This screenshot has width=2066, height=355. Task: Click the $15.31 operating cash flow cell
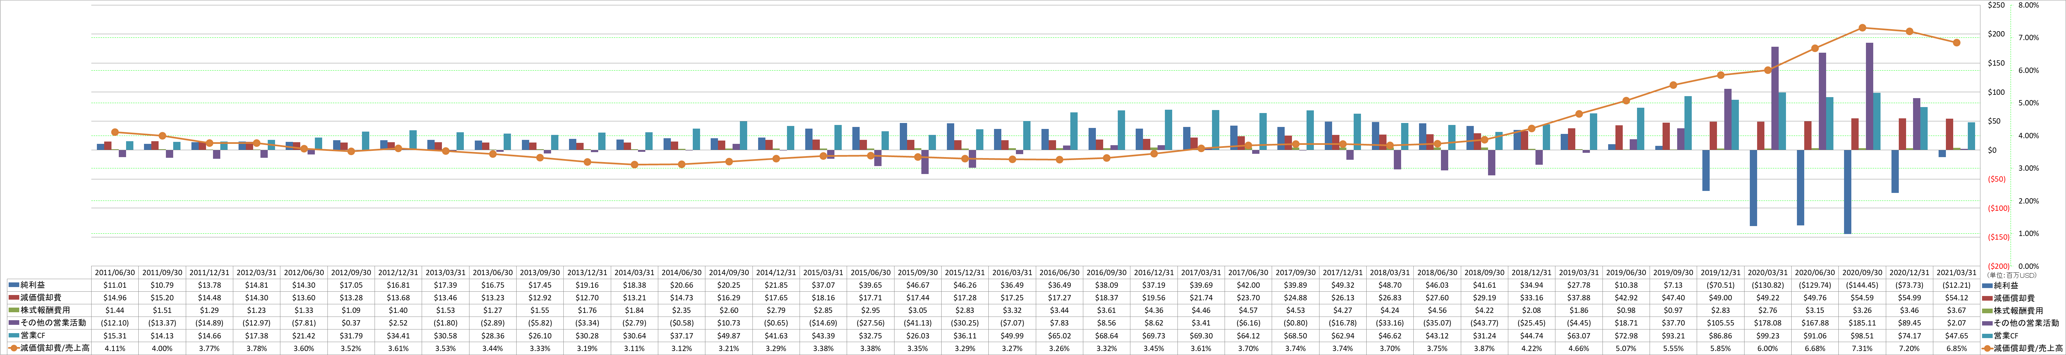pyautogui.click(x=115, y=336)
